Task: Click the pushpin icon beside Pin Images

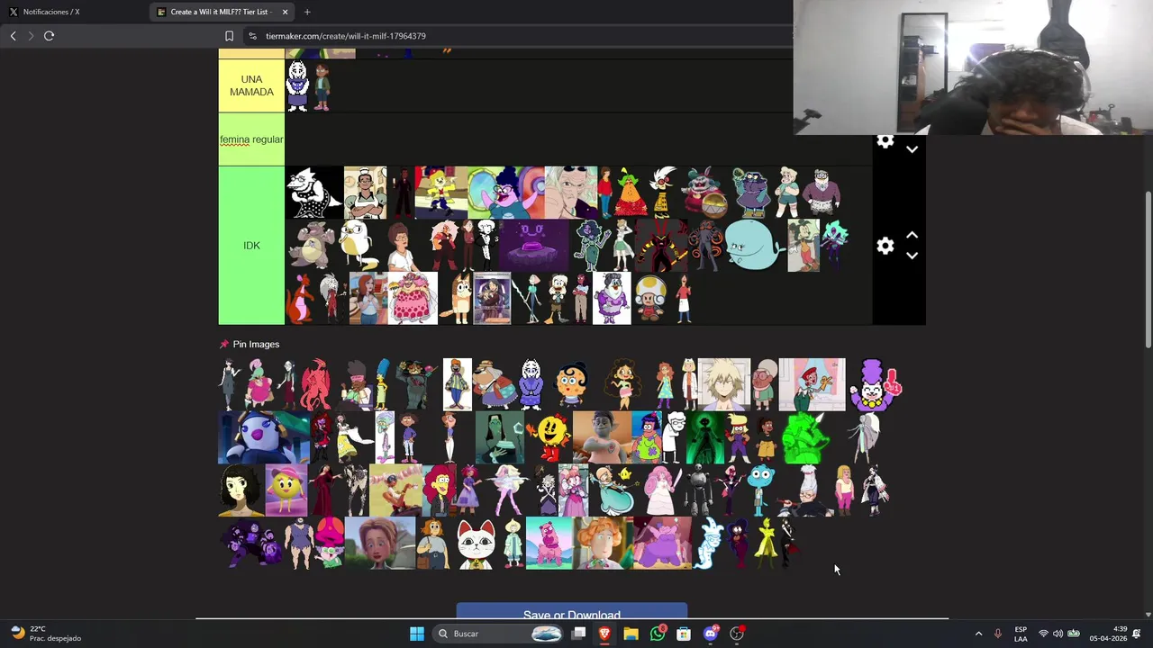Action: click(224, 344)
